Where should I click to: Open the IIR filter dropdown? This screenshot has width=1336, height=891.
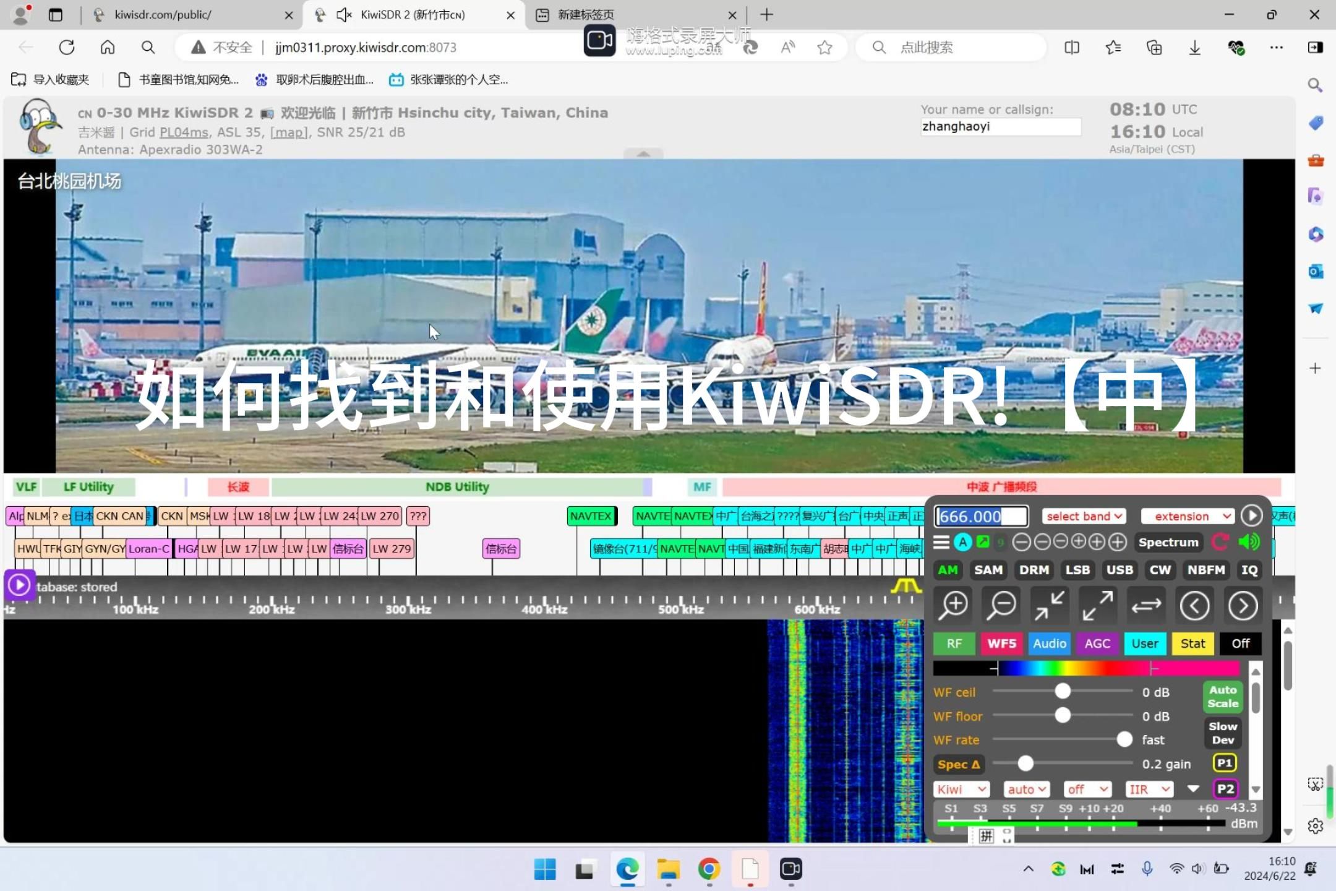[1150, 789]
